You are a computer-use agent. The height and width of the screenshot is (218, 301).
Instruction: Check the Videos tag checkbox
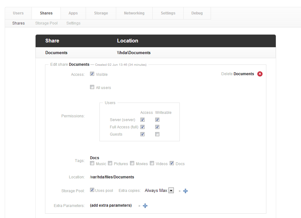(x=152, y=163)
